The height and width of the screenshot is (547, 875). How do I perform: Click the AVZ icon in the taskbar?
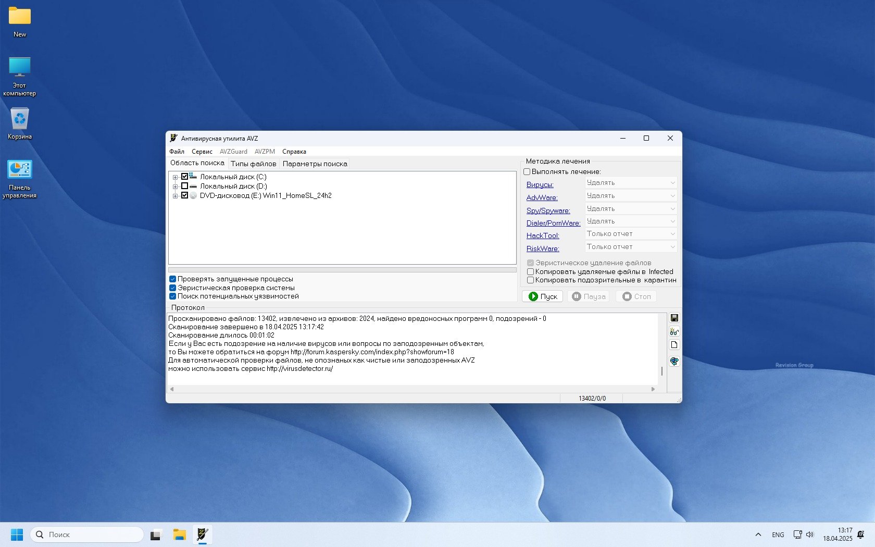[x=203, y=534]
